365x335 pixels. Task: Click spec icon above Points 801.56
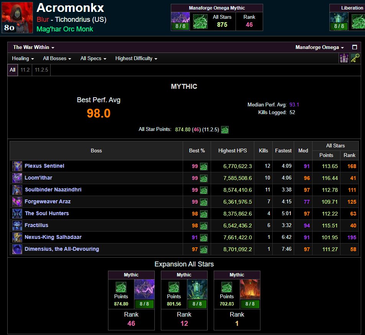pos(174,287)
